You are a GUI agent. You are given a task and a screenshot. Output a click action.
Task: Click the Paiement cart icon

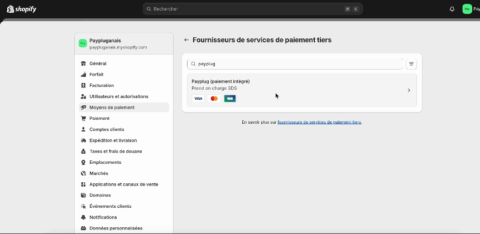pos(83,119)
